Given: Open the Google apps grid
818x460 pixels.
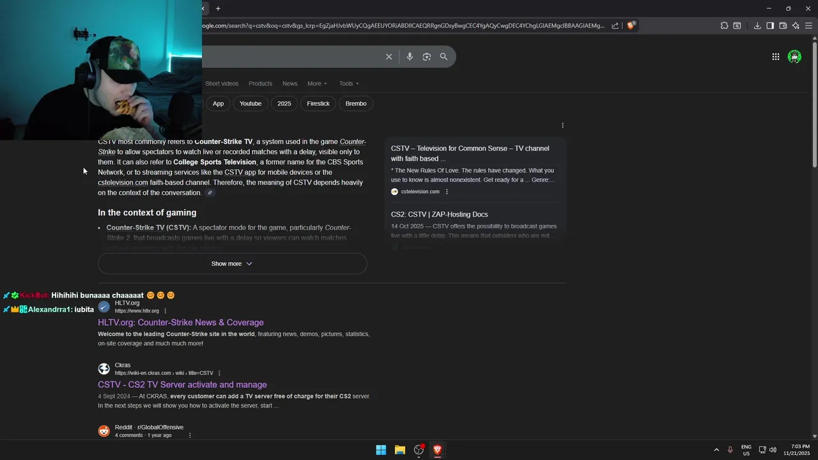Looking at the screenshot, I should [x=775, y=57].
